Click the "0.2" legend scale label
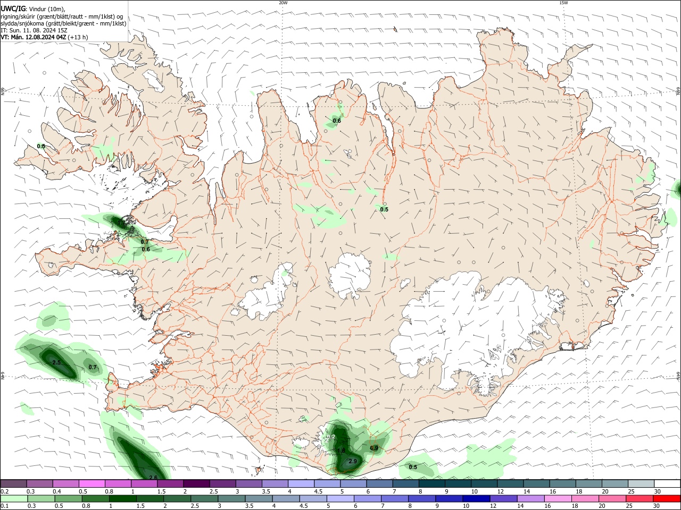The image size is (681, 510). coord(5,491)
